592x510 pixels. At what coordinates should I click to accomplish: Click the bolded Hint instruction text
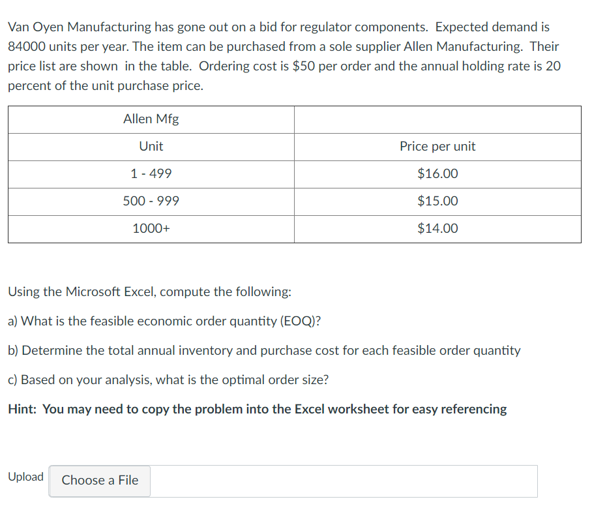pos(257,409)
